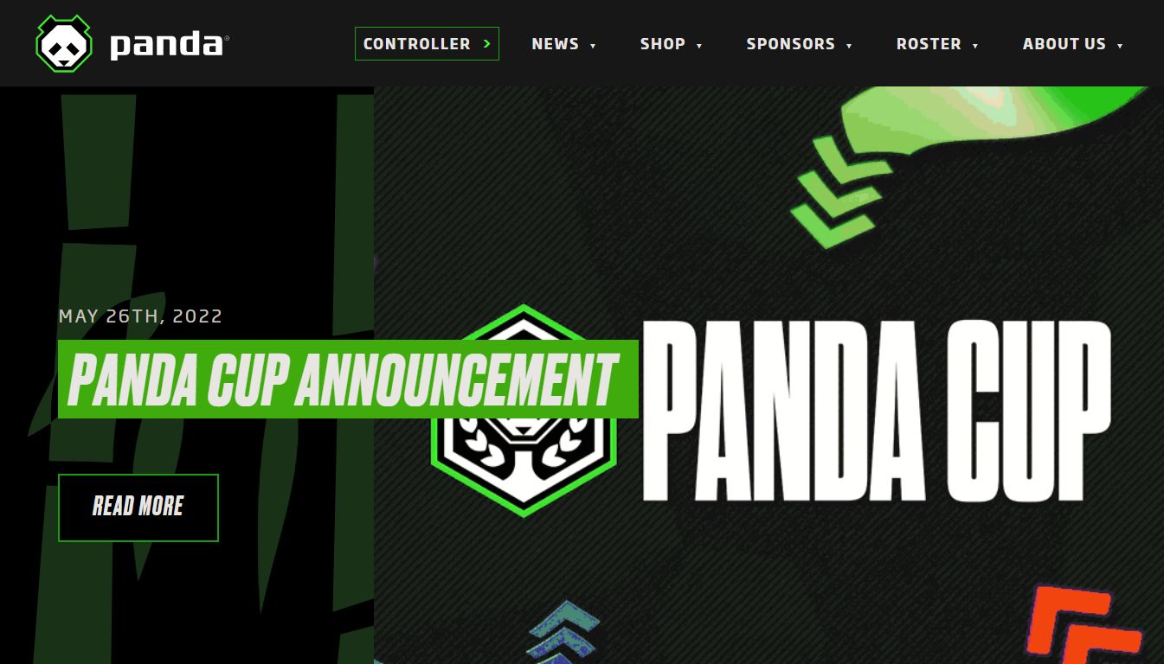Click the panda wordmark text in header
Screen dimensions: 1164x664
(168, 44)
